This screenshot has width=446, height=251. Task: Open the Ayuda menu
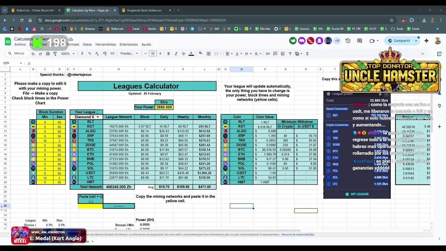coord(146,45)
